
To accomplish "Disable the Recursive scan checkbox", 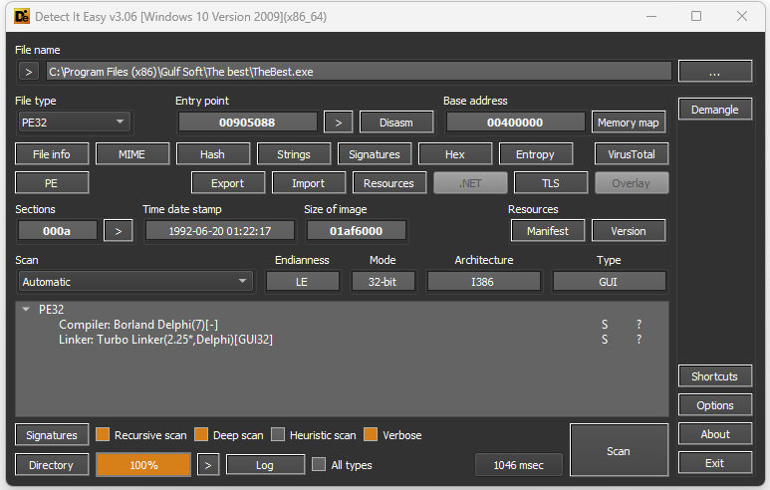I will pyautogui.click(x=103, y=434).
